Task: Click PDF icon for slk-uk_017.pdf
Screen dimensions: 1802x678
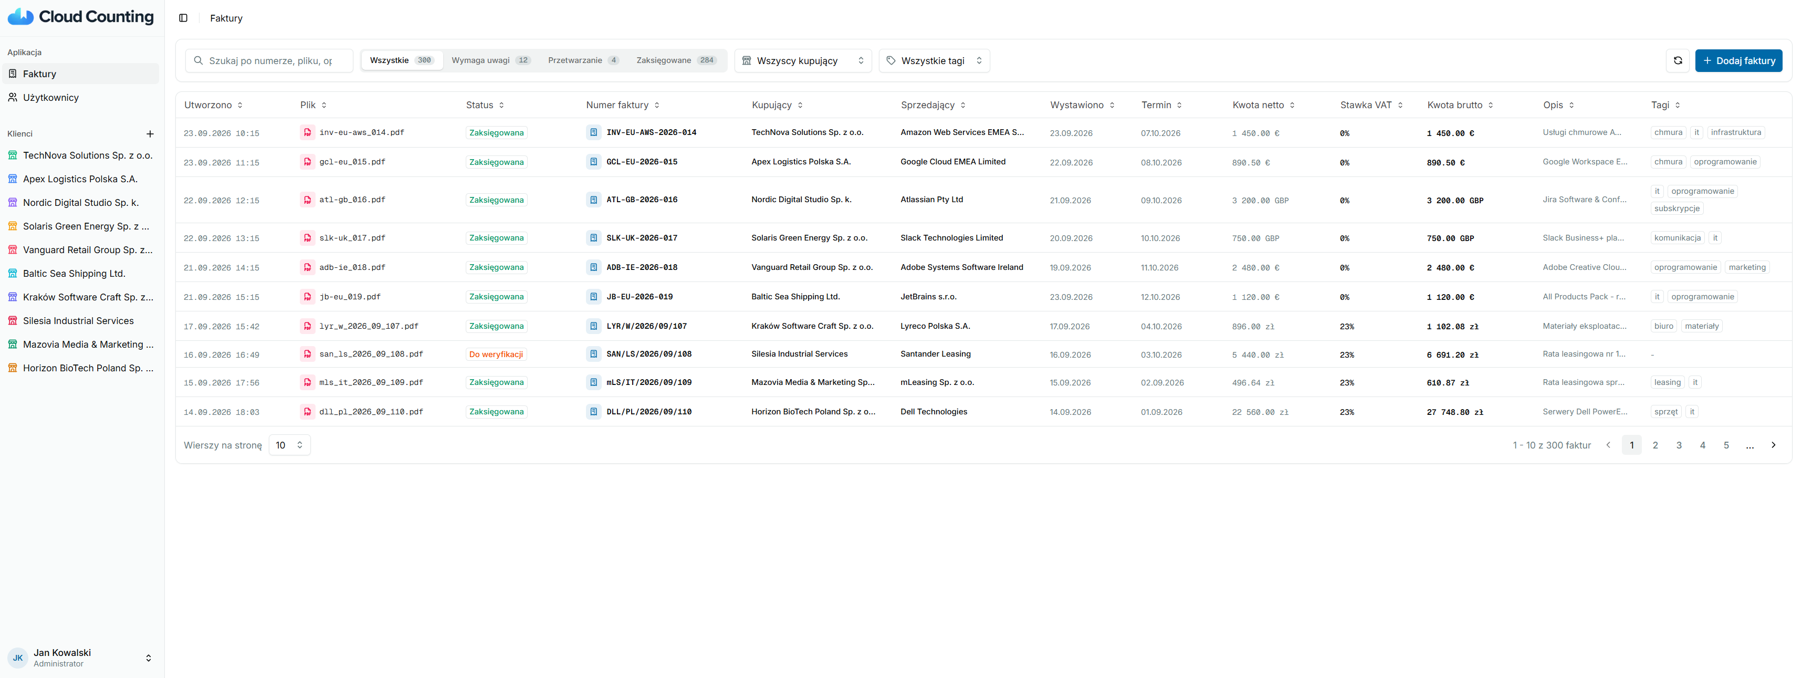Action: [x=307, y=238]
